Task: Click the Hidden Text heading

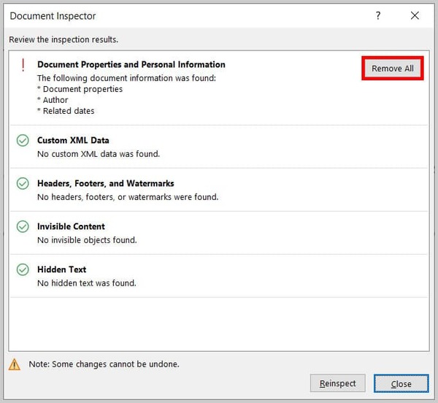Action: [x=62, y=269]
